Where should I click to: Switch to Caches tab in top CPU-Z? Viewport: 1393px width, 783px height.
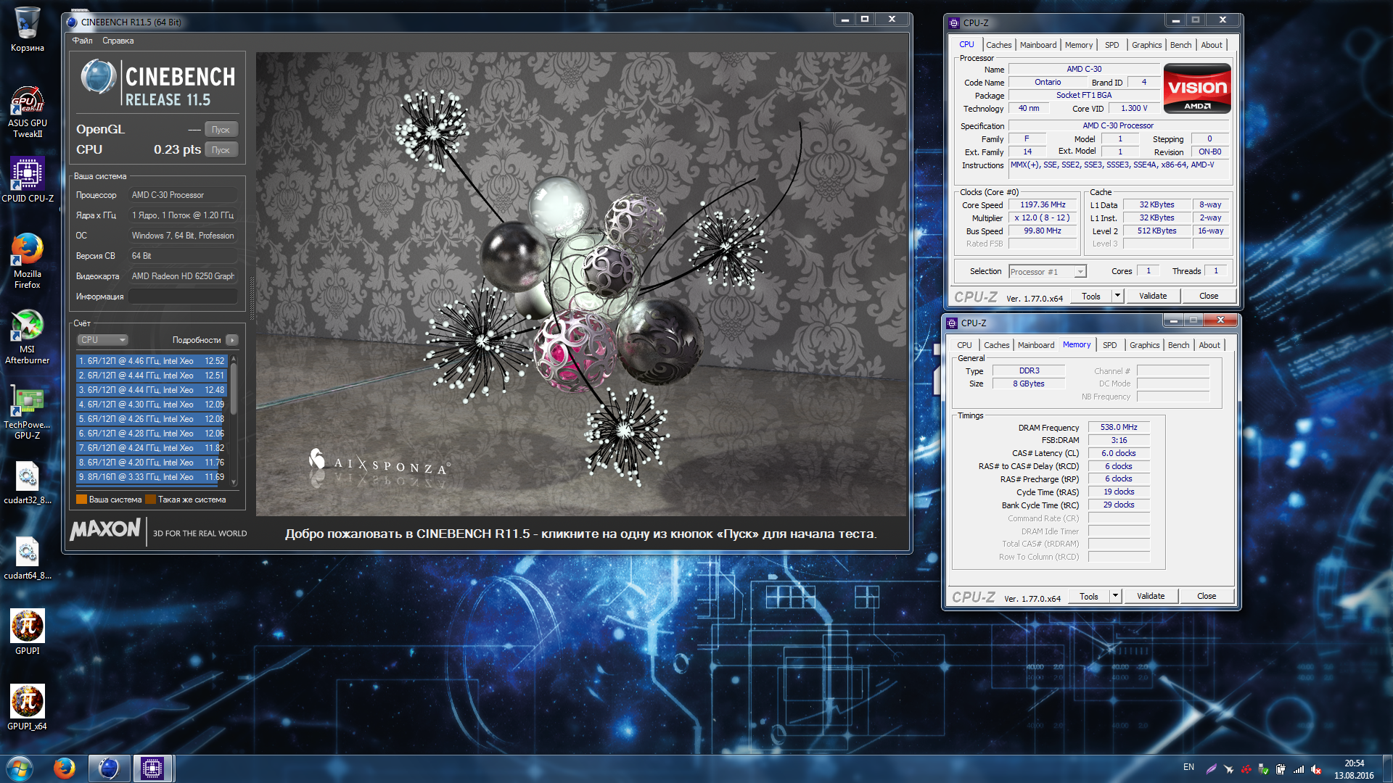click(x=998, y=45)
